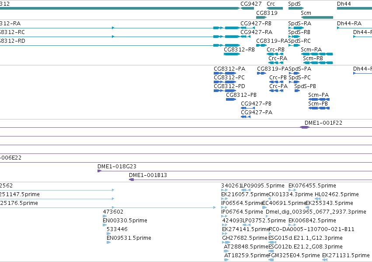
Task: Select the CG9427 gene label
Action: [251, 4]
